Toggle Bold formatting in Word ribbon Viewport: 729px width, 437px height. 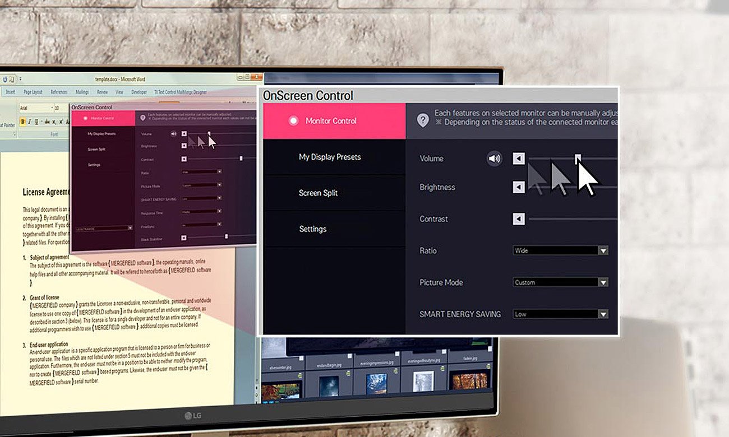pos(22,122)
